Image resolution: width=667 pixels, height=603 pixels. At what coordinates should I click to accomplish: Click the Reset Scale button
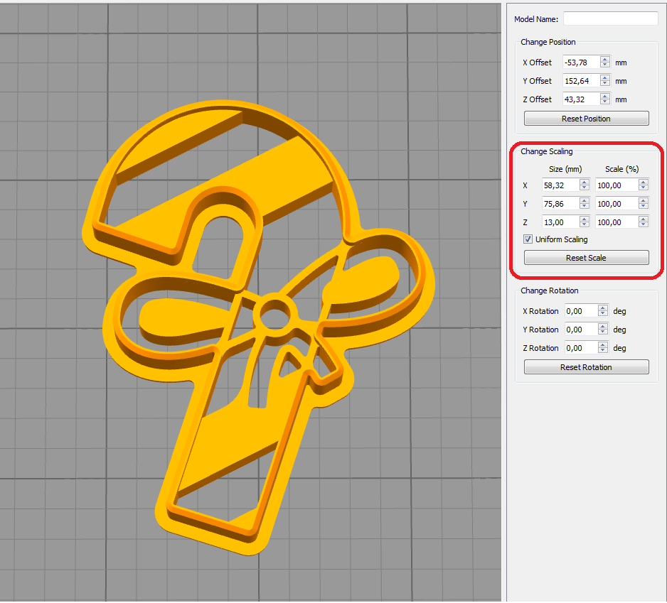pos(586,258)
